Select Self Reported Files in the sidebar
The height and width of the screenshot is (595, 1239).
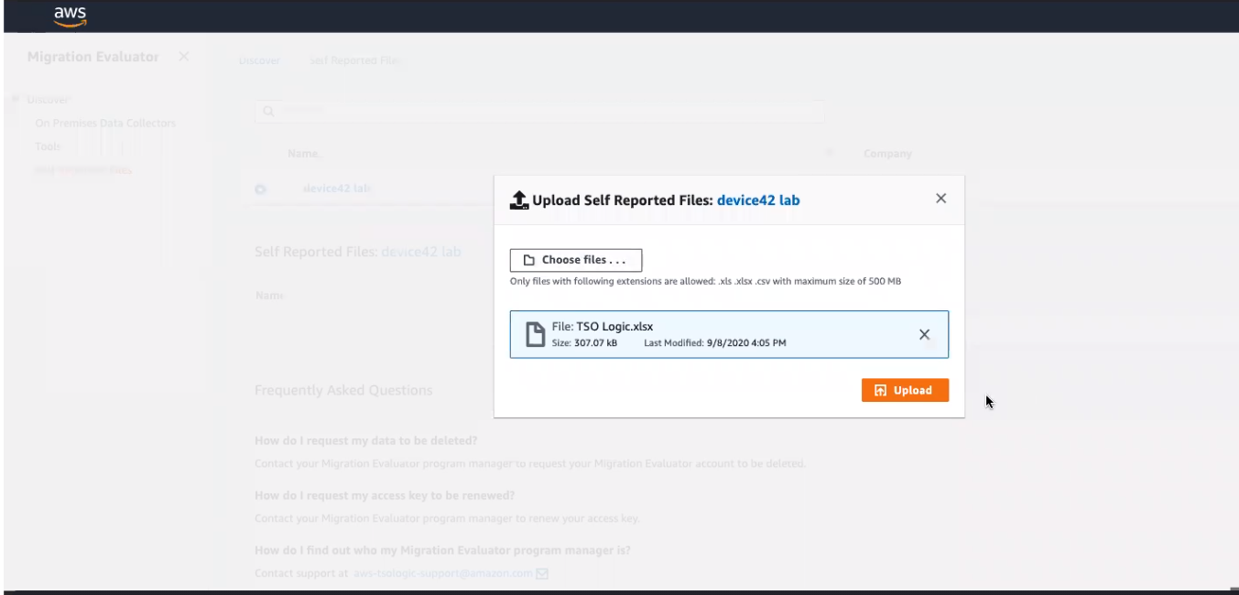coord(83,170)
